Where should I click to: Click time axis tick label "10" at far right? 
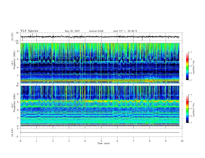(182, 141)
